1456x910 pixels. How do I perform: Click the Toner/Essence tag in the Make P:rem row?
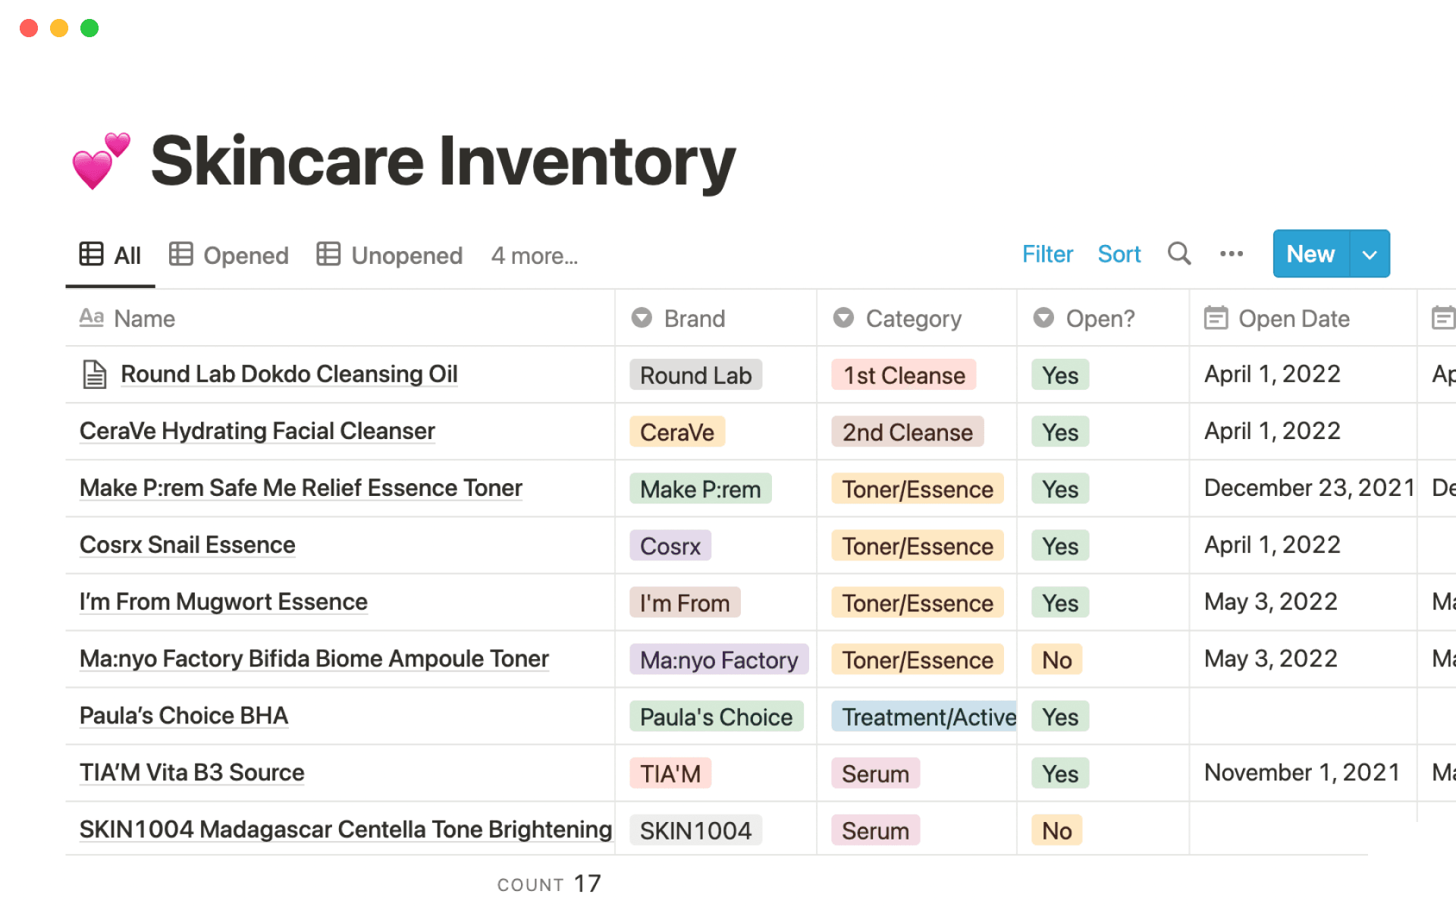click(917, 489)
